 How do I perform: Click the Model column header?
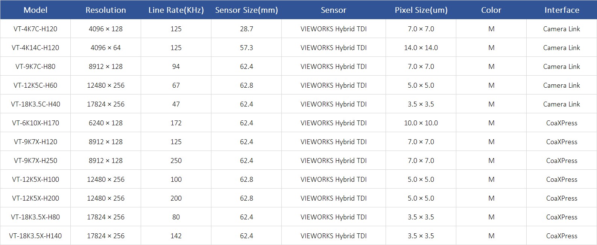point(35,10)
